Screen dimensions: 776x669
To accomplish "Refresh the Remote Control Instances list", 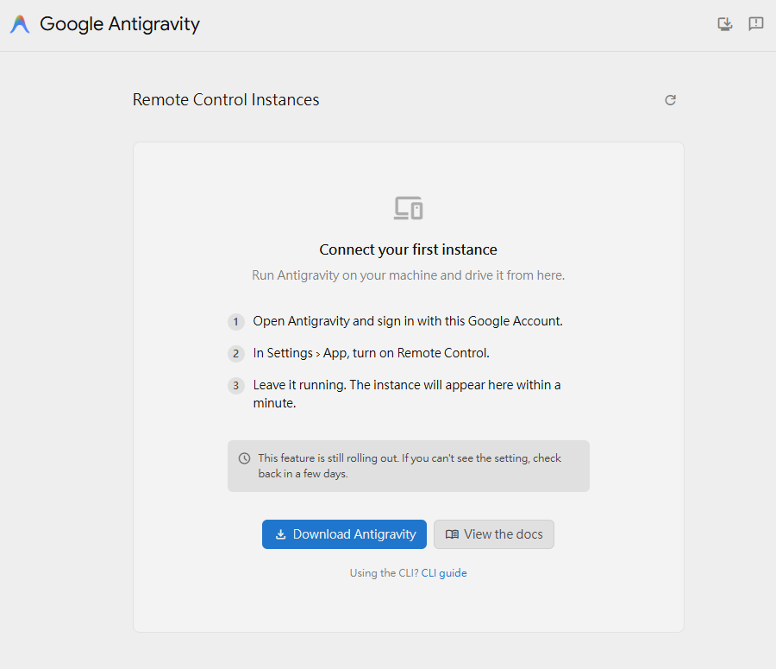I will coord(670,100).
